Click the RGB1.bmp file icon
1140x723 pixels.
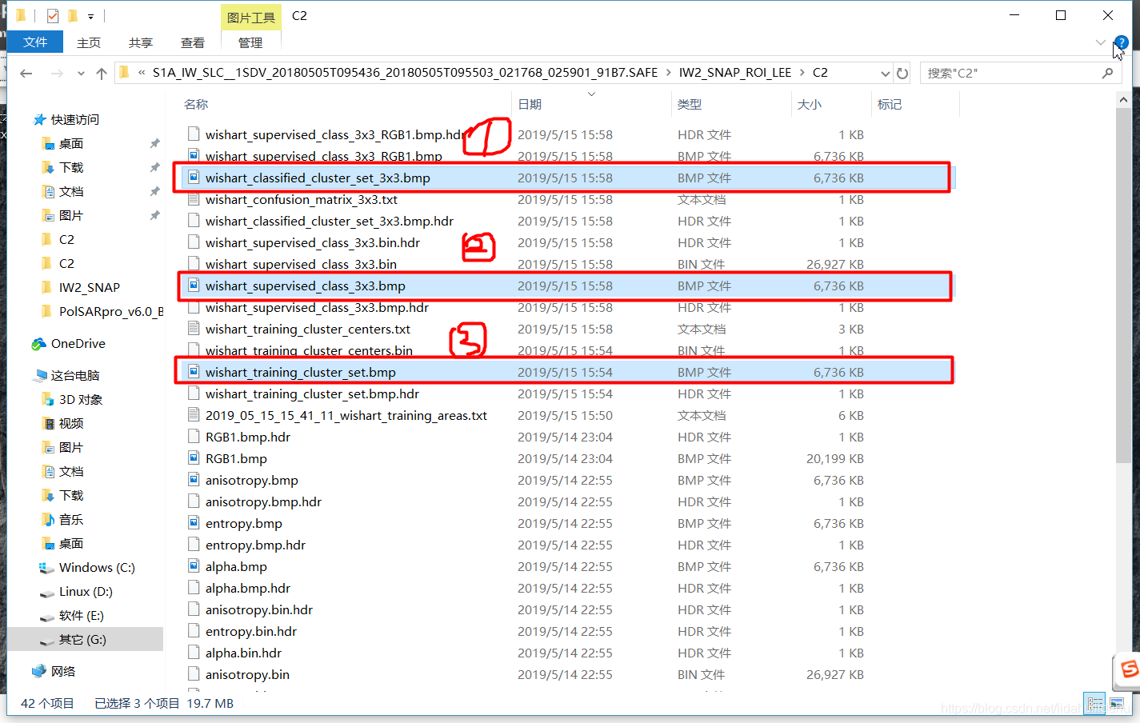[194, 458]
